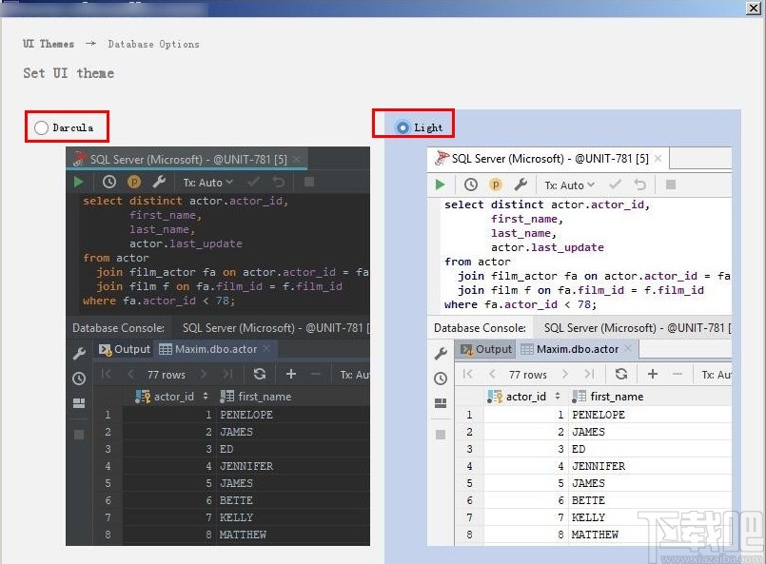This screenshot has width=766, height=564.
Task: Switch to Output tab in Light preview
Action: tap(485, 349)
